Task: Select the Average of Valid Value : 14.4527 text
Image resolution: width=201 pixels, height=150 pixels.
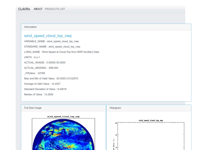Action: click(x=42, y=84)
